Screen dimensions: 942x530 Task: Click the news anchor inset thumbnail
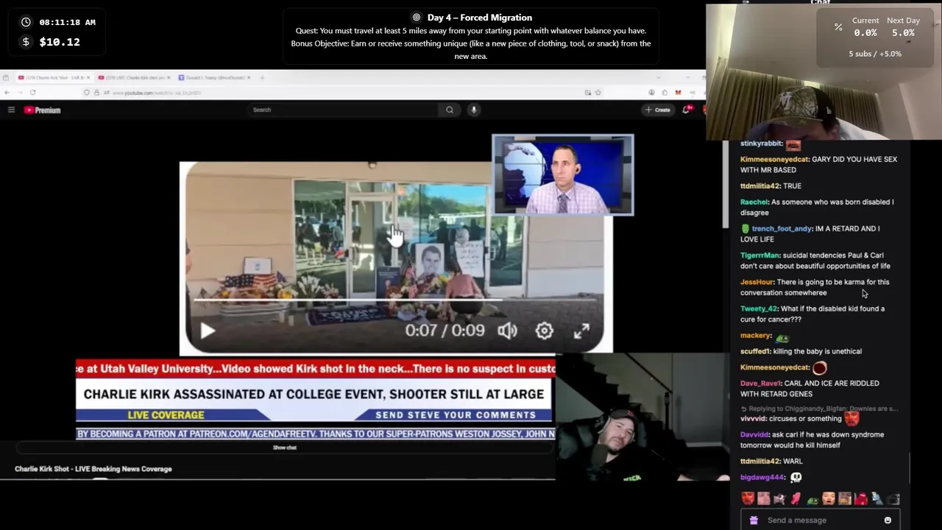(x=562, y=175)
